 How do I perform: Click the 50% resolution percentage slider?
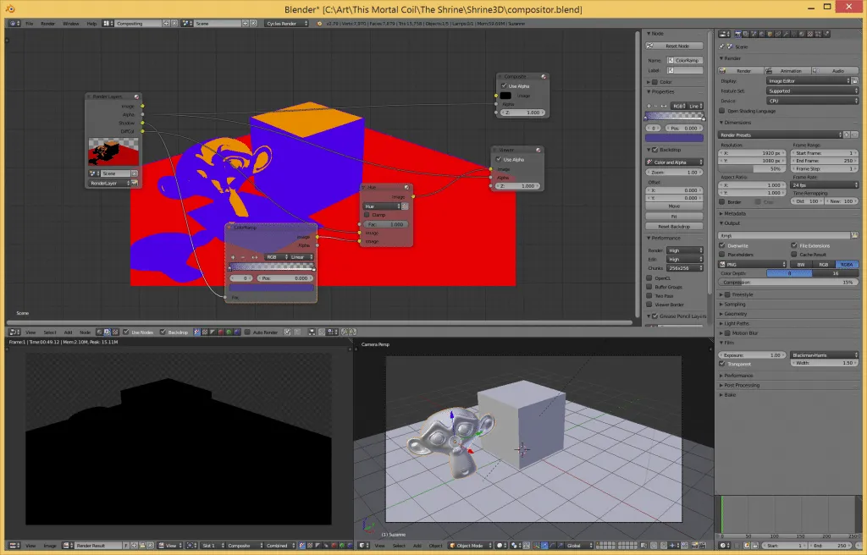tap(752, 168)
